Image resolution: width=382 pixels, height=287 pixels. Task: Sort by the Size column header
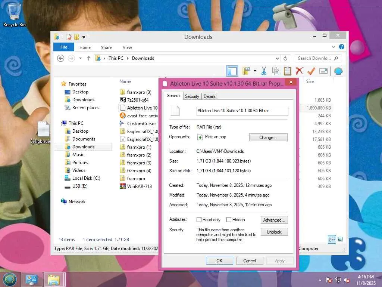[x=310, y=81]
